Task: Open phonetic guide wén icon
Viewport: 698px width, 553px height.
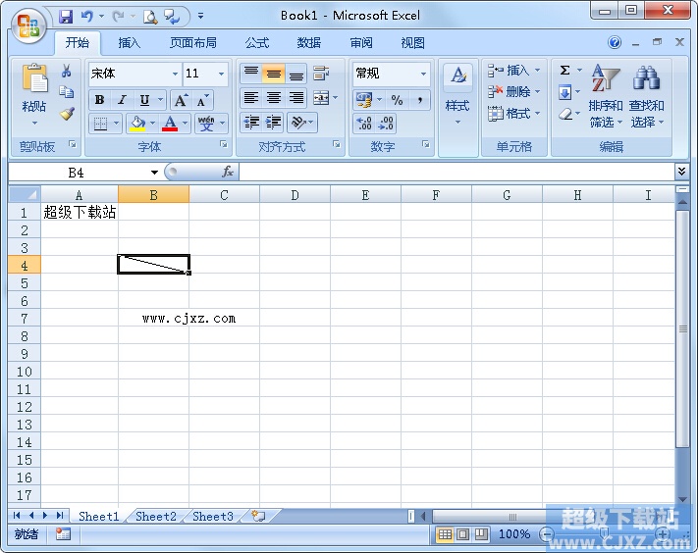Action: pos(206,124)
